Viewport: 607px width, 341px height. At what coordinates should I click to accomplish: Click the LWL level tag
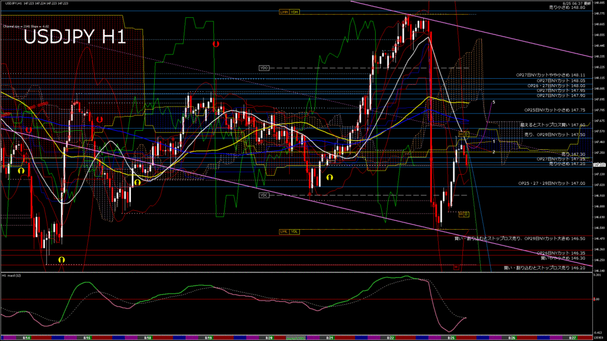[284, 231]
